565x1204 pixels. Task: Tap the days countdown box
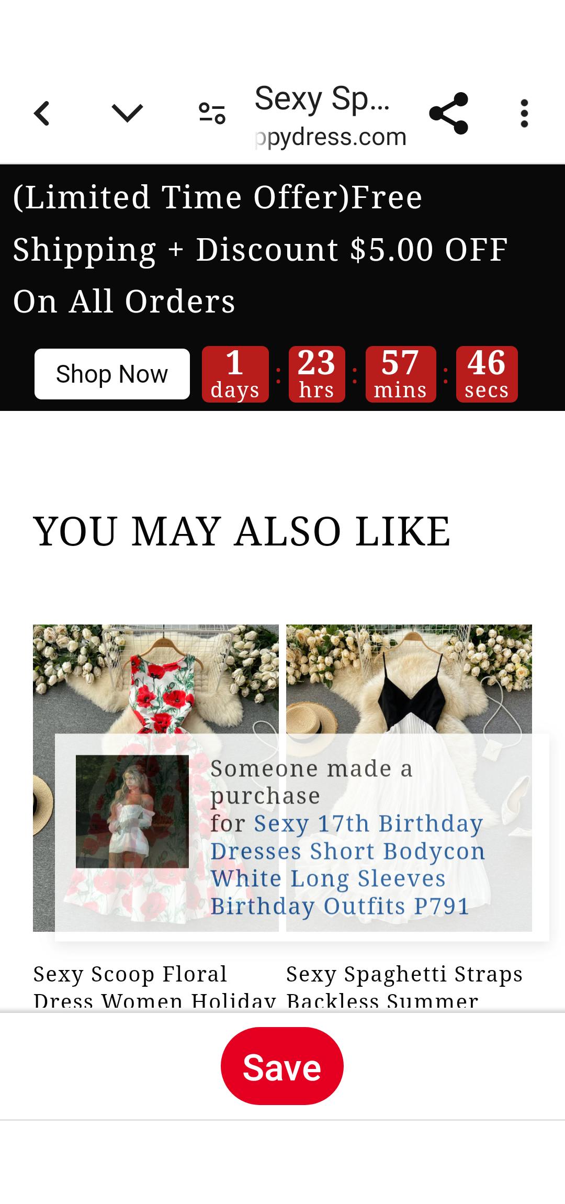[235, 374]
